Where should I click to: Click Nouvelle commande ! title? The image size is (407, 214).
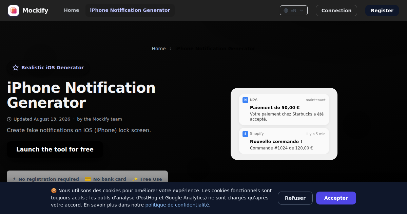click(x=276, y=141)
